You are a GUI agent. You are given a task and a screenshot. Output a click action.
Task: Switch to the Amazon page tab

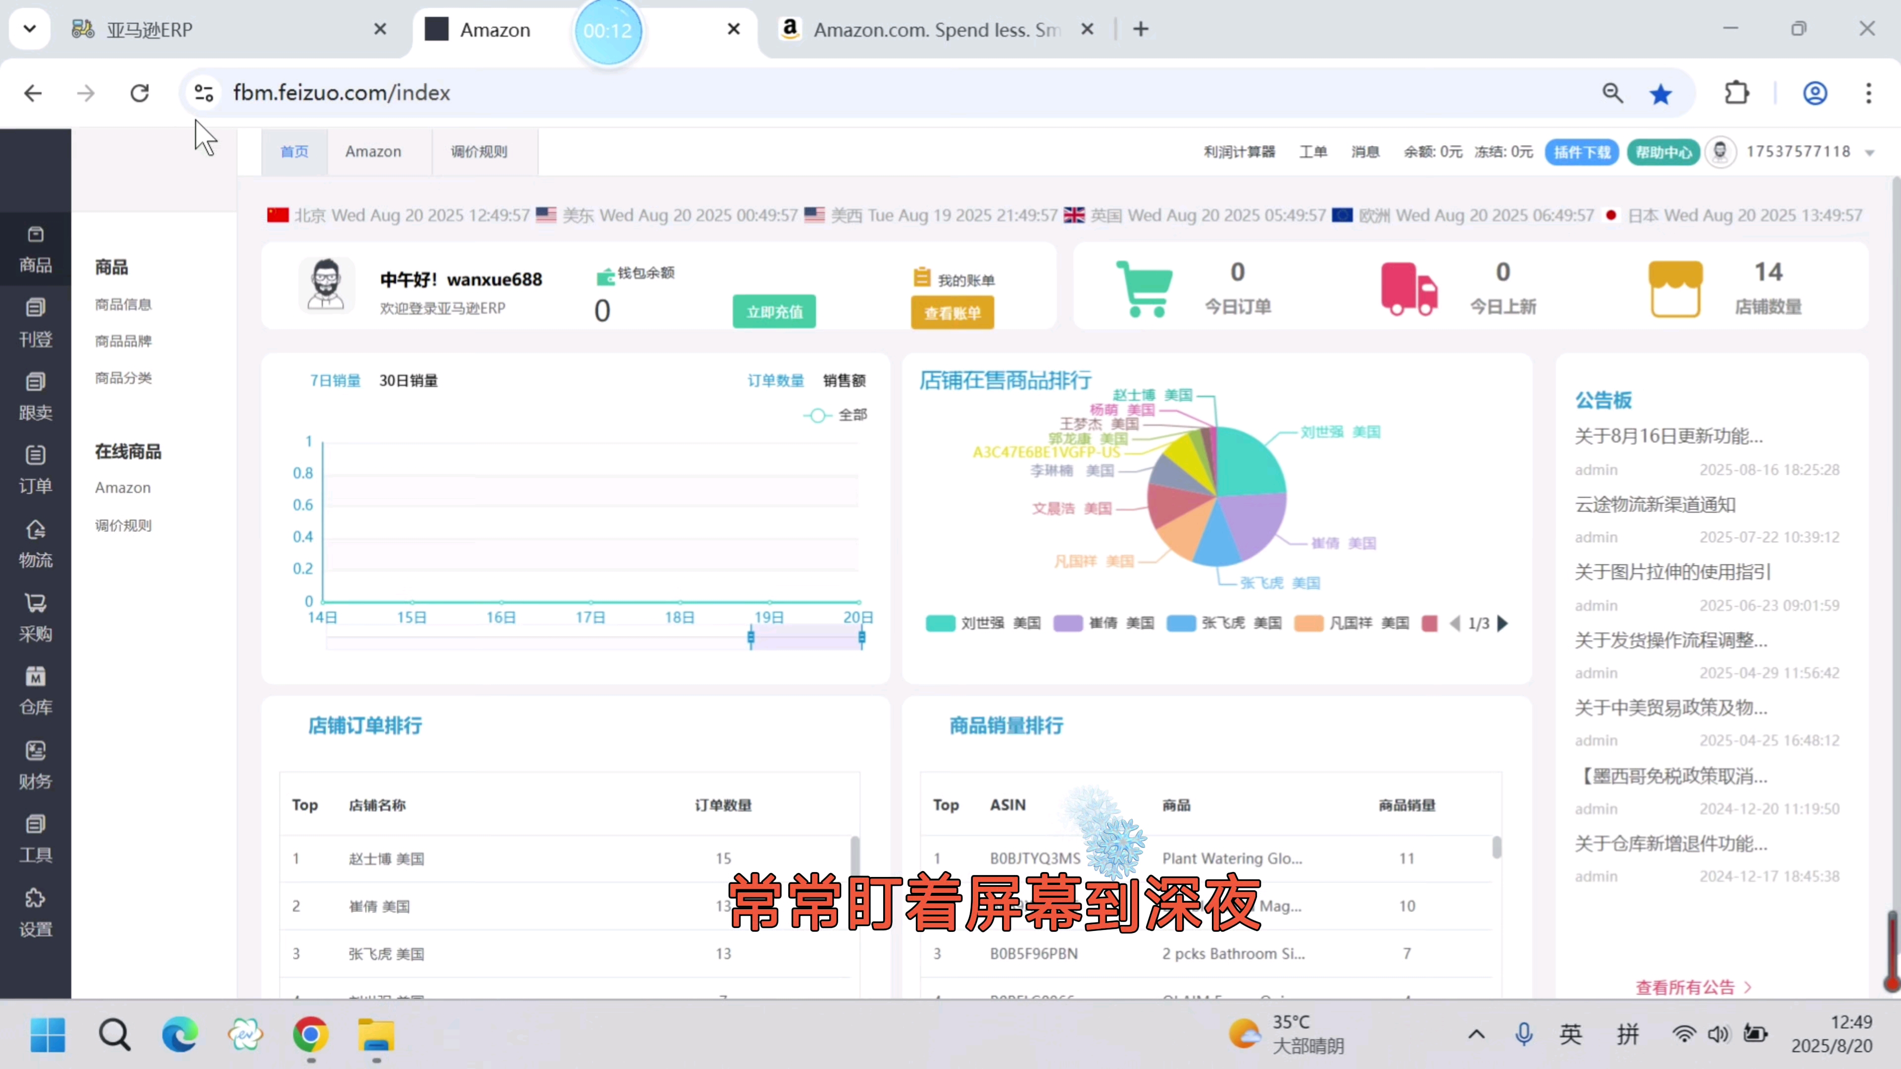(373, 152)
